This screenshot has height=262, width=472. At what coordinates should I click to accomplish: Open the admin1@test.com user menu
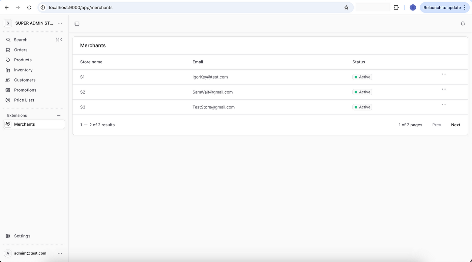point(60,253)
